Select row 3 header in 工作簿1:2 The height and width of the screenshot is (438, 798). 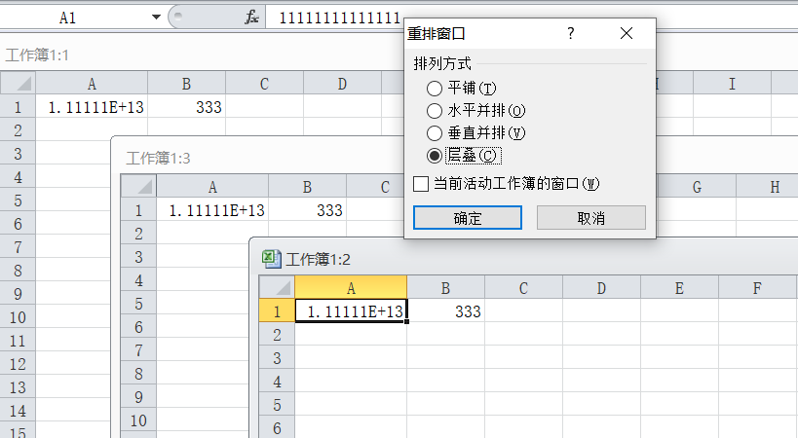tap(277, 357)
